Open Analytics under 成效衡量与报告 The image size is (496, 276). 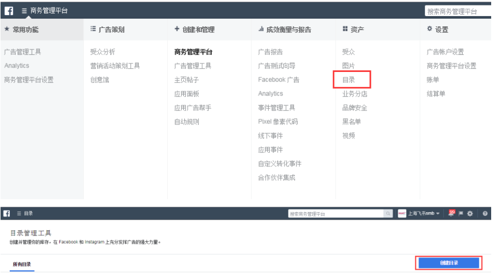[270, 93]
